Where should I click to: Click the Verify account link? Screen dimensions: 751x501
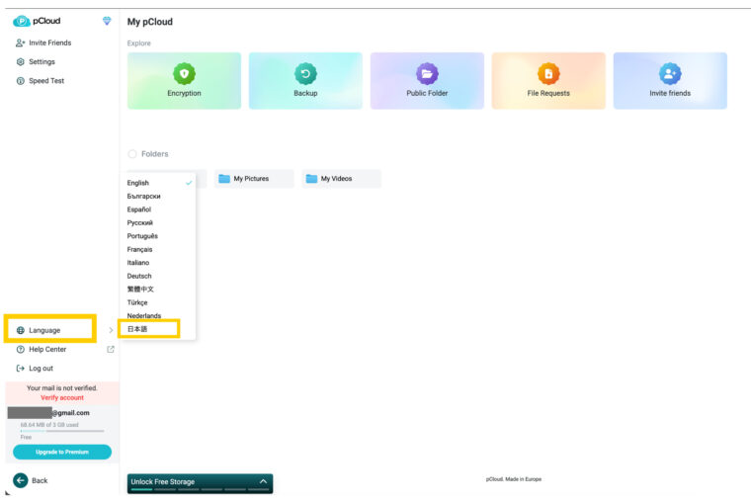coord(62,397)
